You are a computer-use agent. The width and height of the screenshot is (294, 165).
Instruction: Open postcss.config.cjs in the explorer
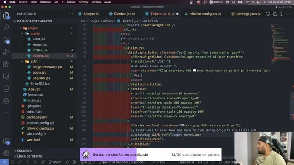click(x=45, y=123)
